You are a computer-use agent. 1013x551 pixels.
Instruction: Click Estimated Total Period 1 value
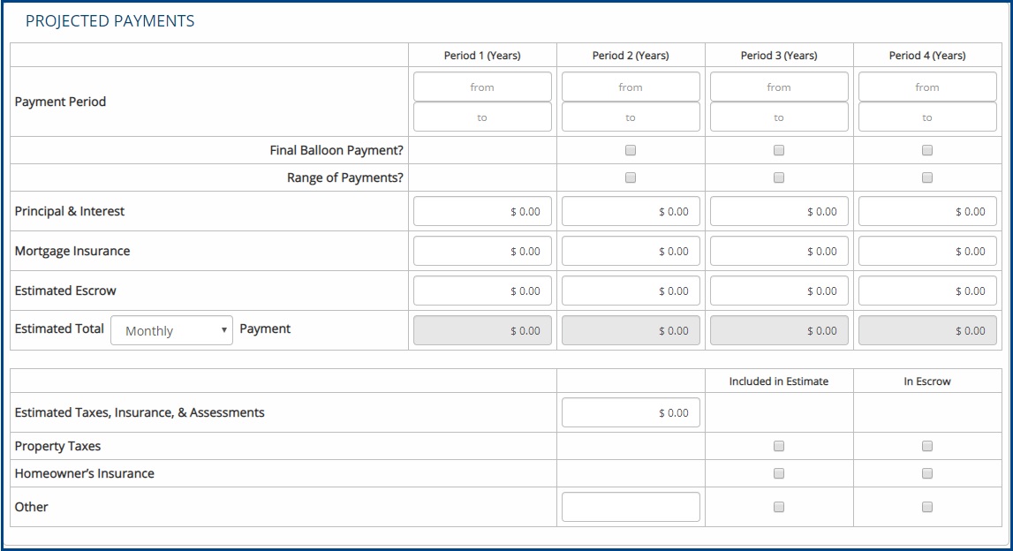coord(482,330)
